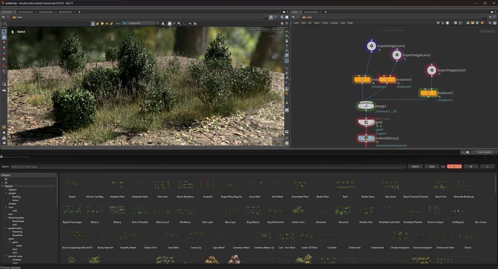This screenshot has height=269, width=498.
Task: Select the instancer3 node
Action: (428, 93)
